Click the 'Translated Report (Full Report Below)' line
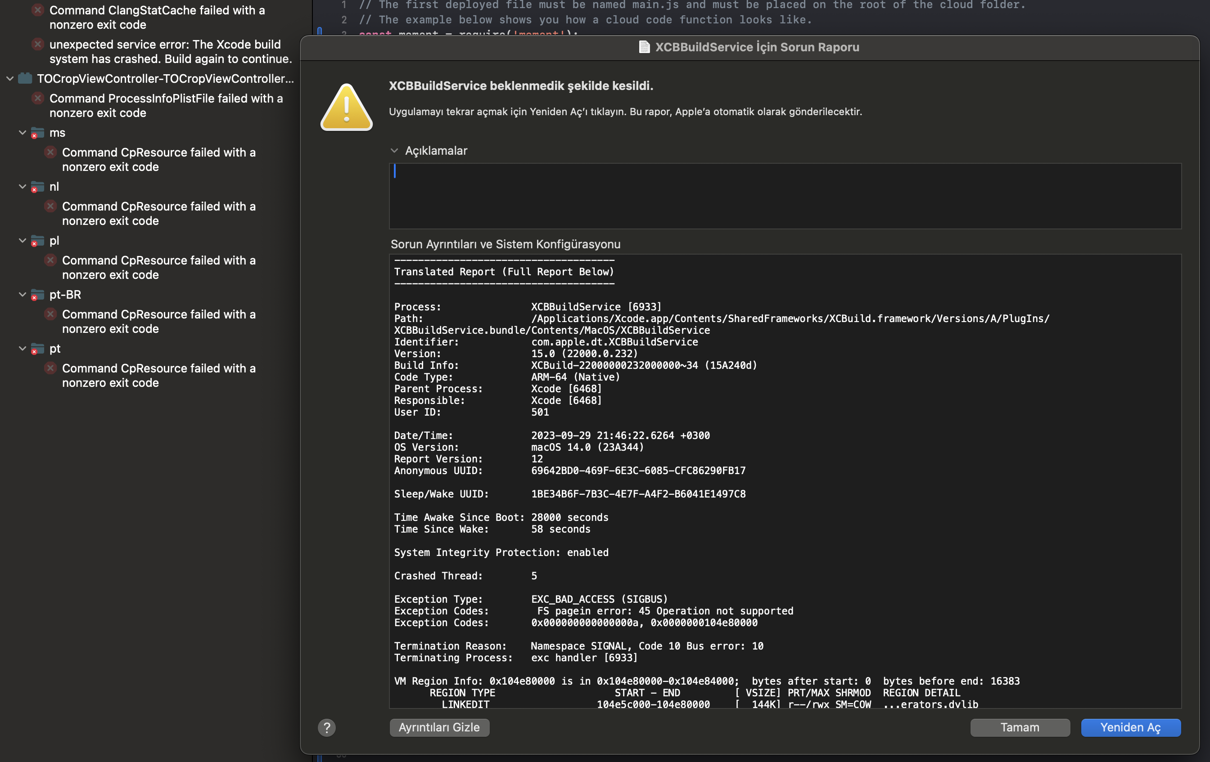 click(x=504, y=272)
